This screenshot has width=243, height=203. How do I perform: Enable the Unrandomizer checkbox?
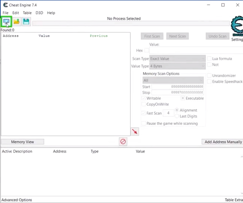pyautogui.click(x=209, y=75)
